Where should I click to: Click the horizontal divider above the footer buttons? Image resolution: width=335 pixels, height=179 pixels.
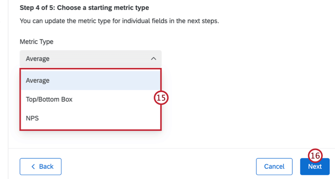coord(171,148)
